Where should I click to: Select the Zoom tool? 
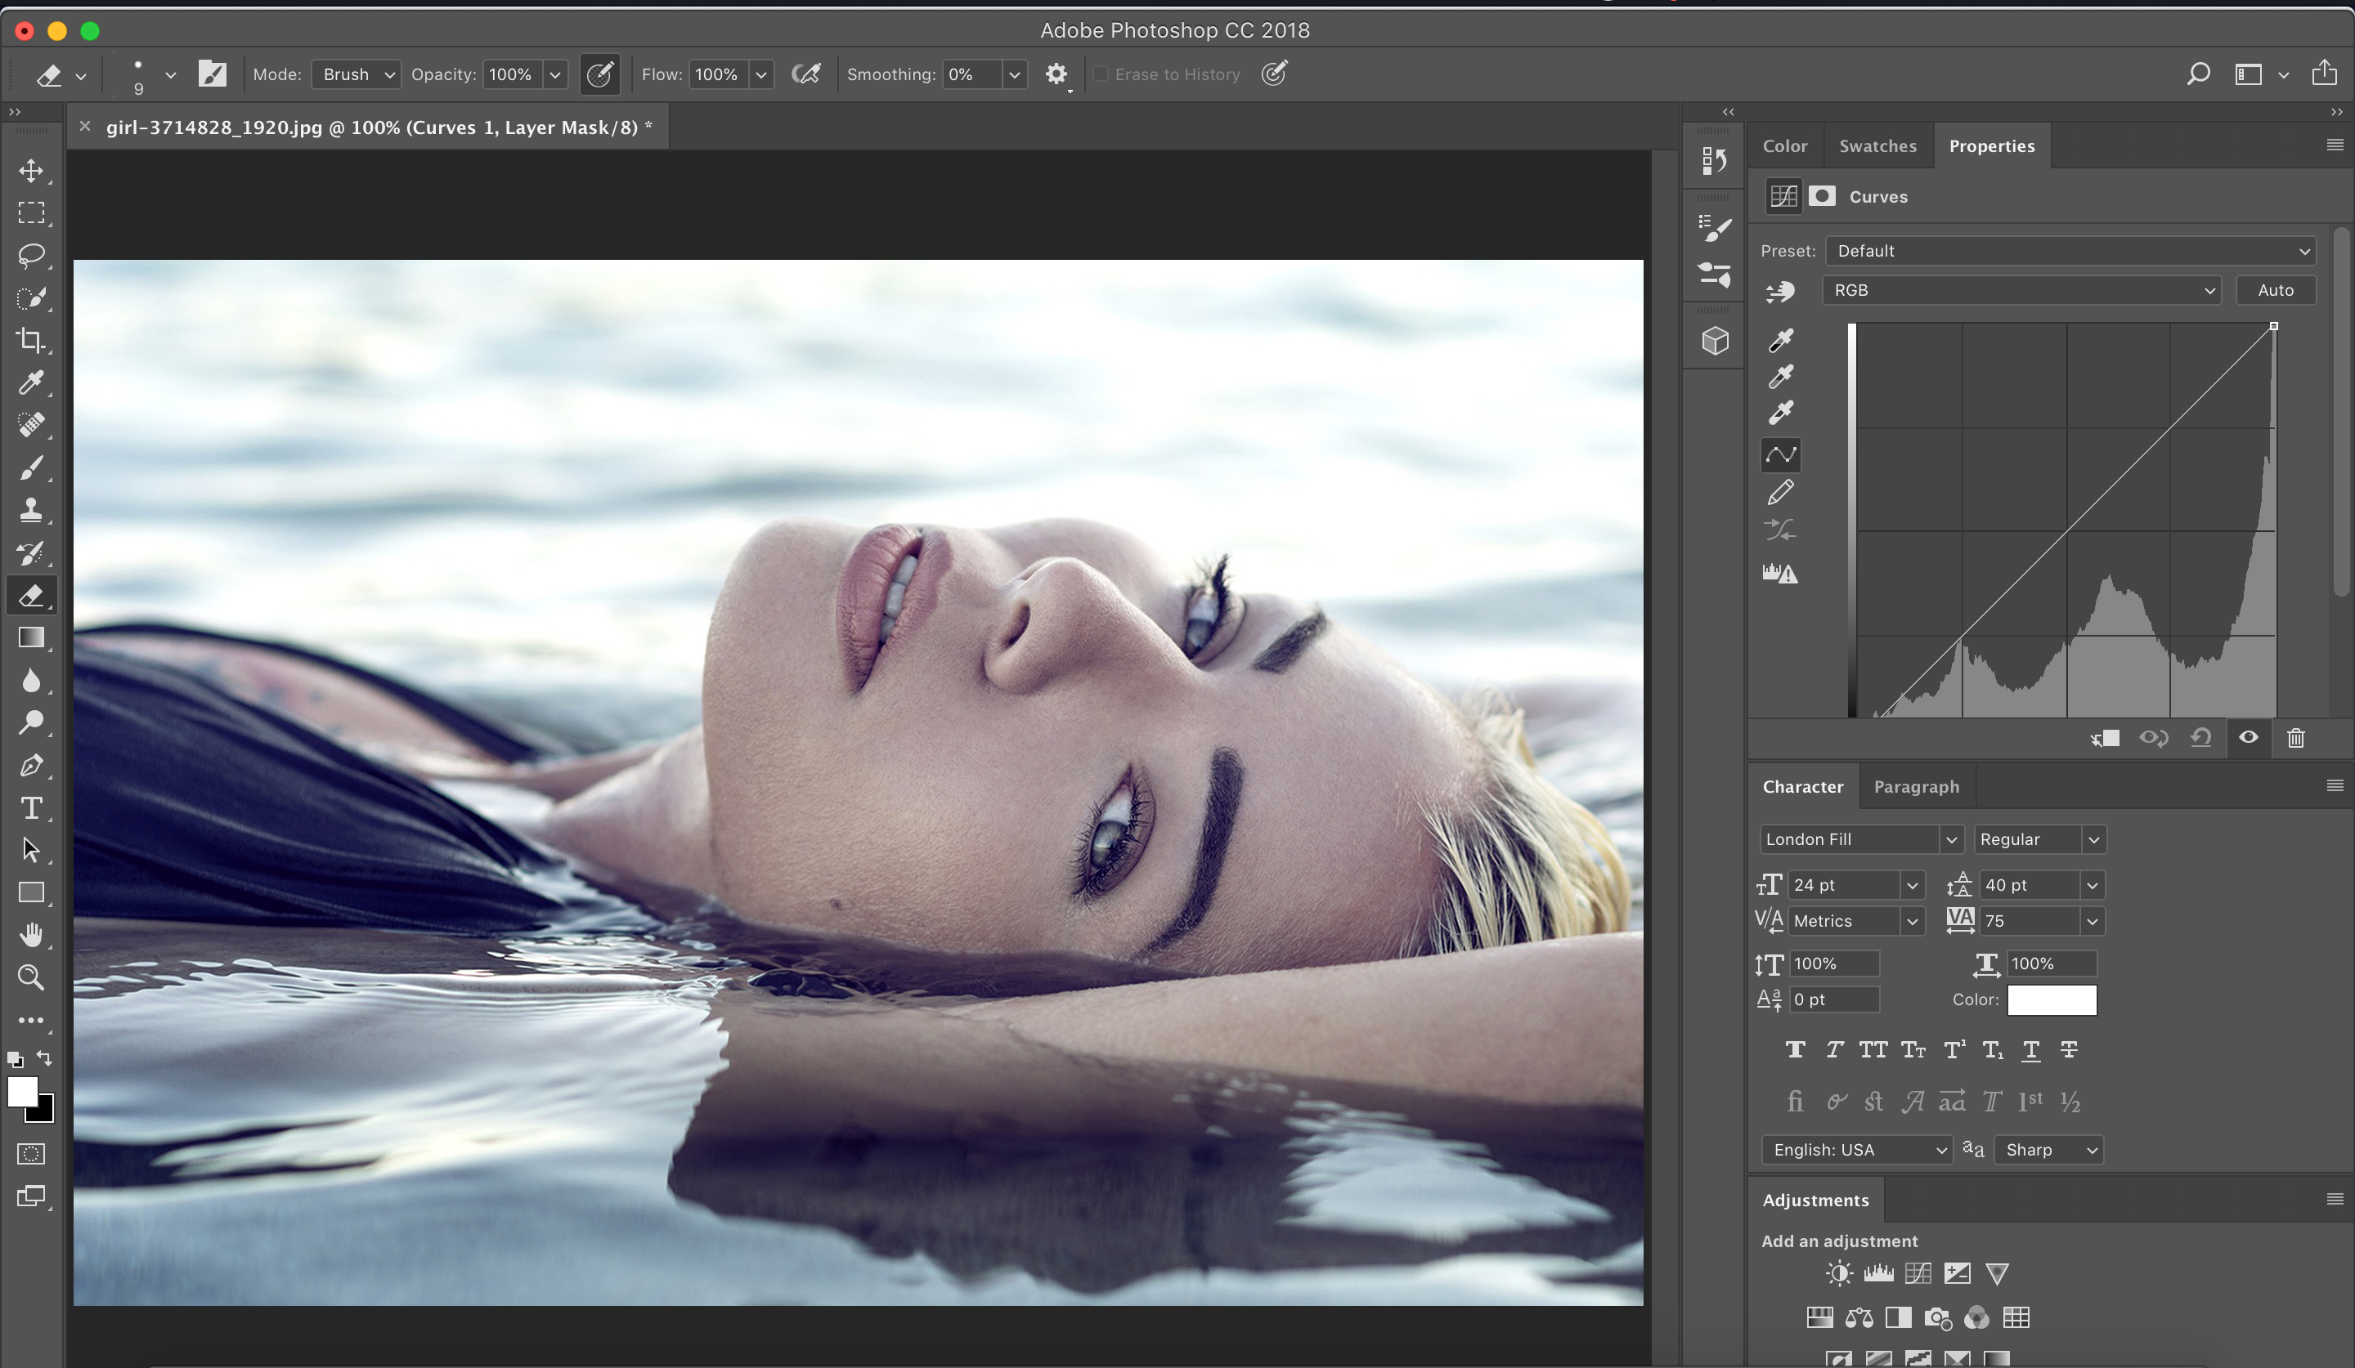[31, 977]
